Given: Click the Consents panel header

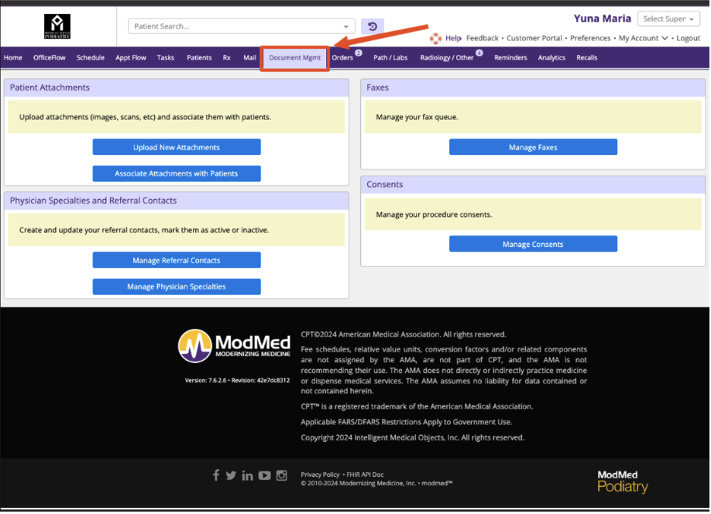Looking at the screenshot, I should 533,185.
